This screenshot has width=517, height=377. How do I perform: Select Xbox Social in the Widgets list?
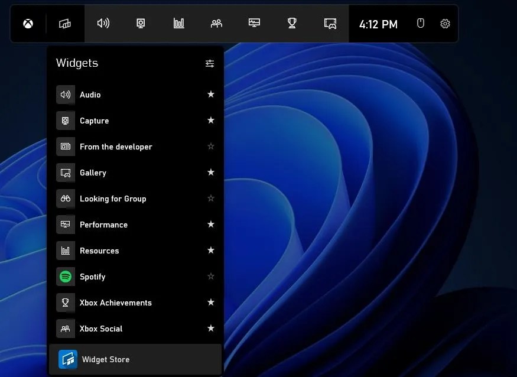coord(101,329)
